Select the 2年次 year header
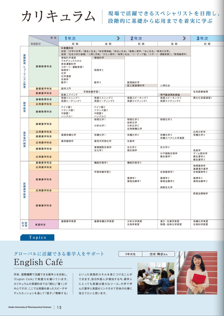Image resolution: width=224 pixels, height=316 pixels. (x=136, y=39)
